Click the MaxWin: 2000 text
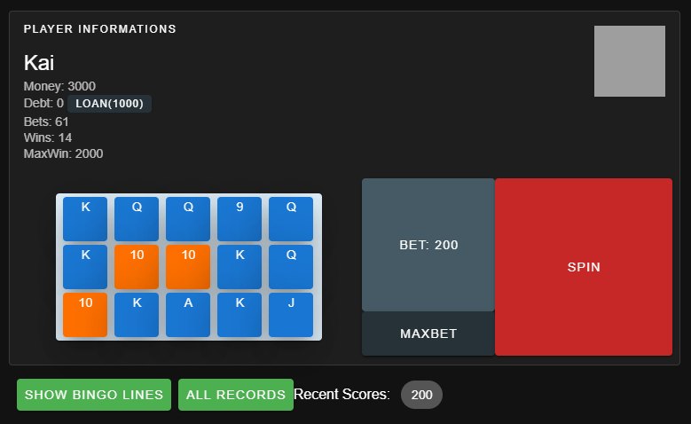This screenshot has width=691, height=424. 63,153
